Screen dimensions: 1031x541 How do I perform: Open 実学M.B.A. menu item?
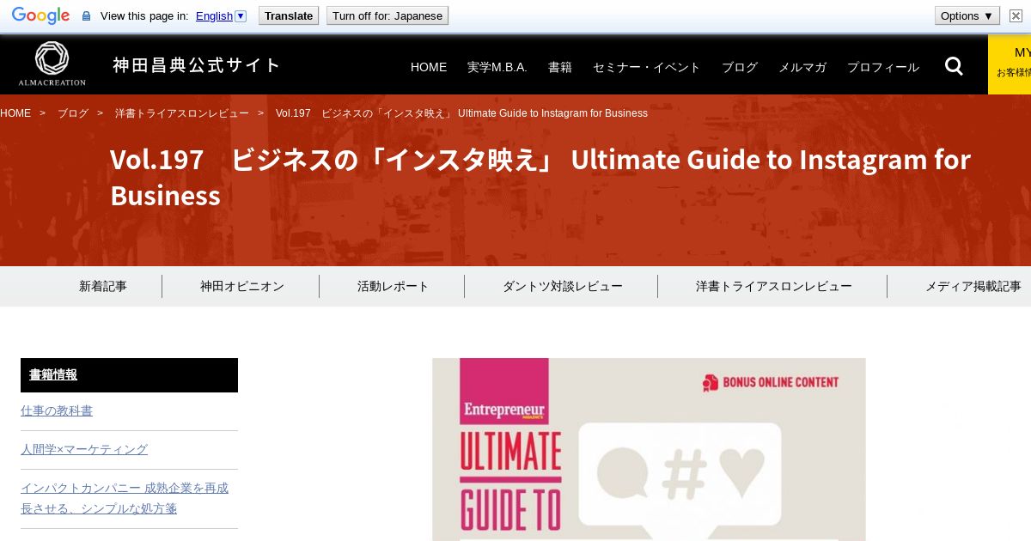497,67
